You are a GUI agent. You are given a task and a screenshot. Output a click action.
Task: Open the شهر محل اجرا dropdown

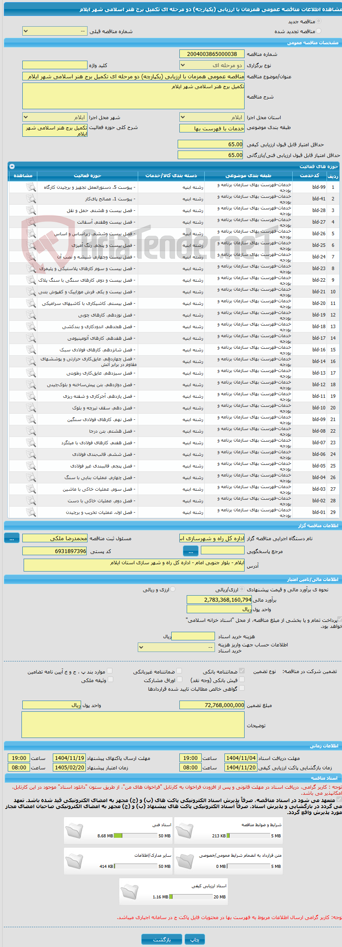coord(54,117)
